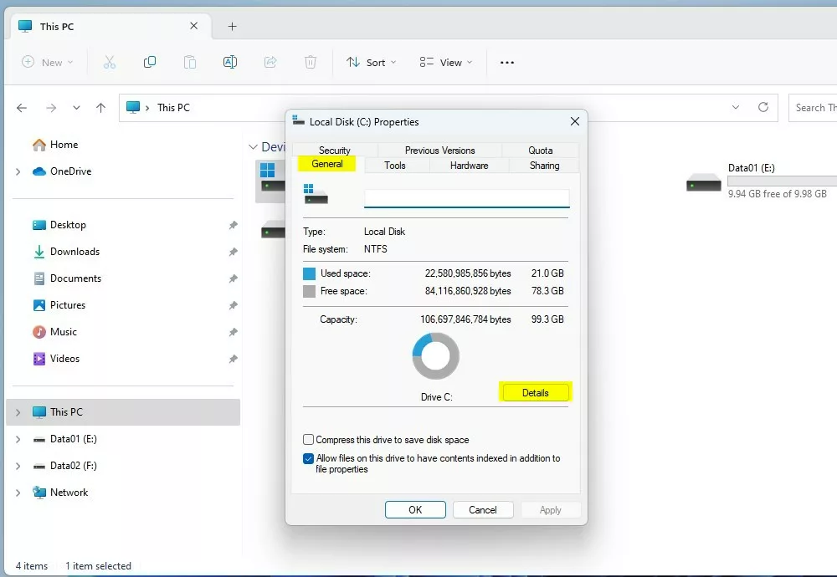This screenshot has width=837, height=577.
Task: Open the See more ellipsis menu
Action: (507, 63)
